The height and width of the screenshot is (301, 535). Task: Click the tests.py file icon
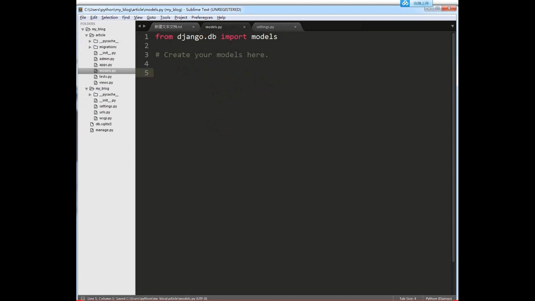point(96,77)
